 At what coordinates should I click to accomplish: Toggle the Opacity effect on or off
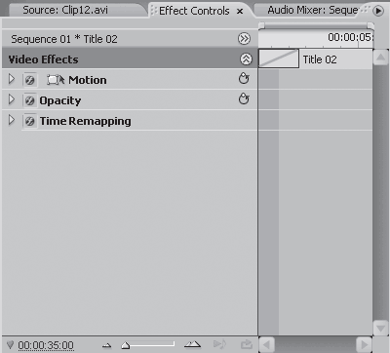(30, 100)
